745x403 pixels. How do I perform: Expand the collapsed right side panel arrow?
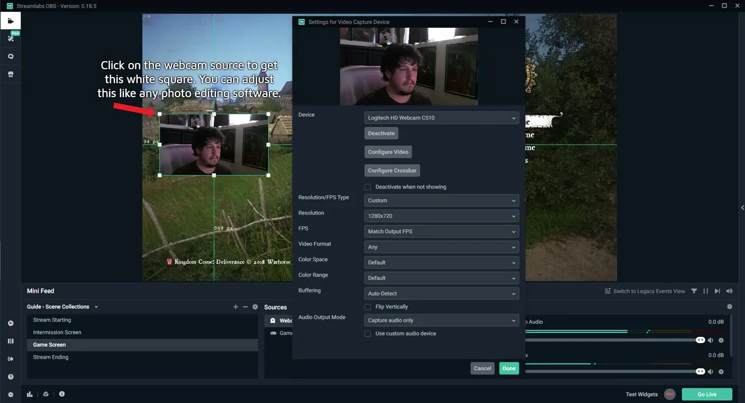[742, 208]
